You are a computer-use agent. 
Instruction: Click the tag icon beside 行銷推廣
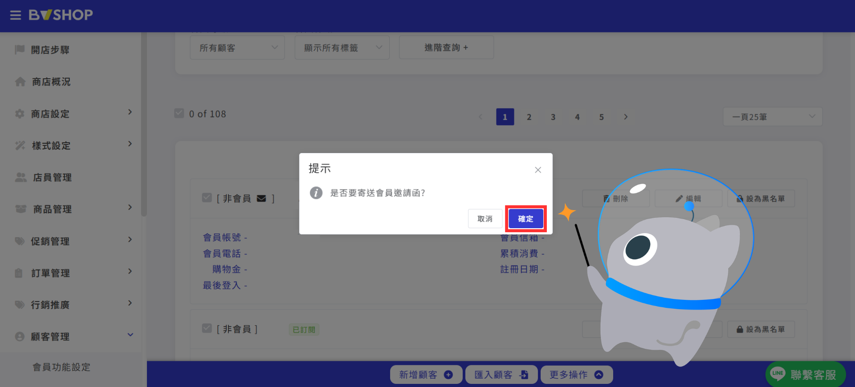20,305
